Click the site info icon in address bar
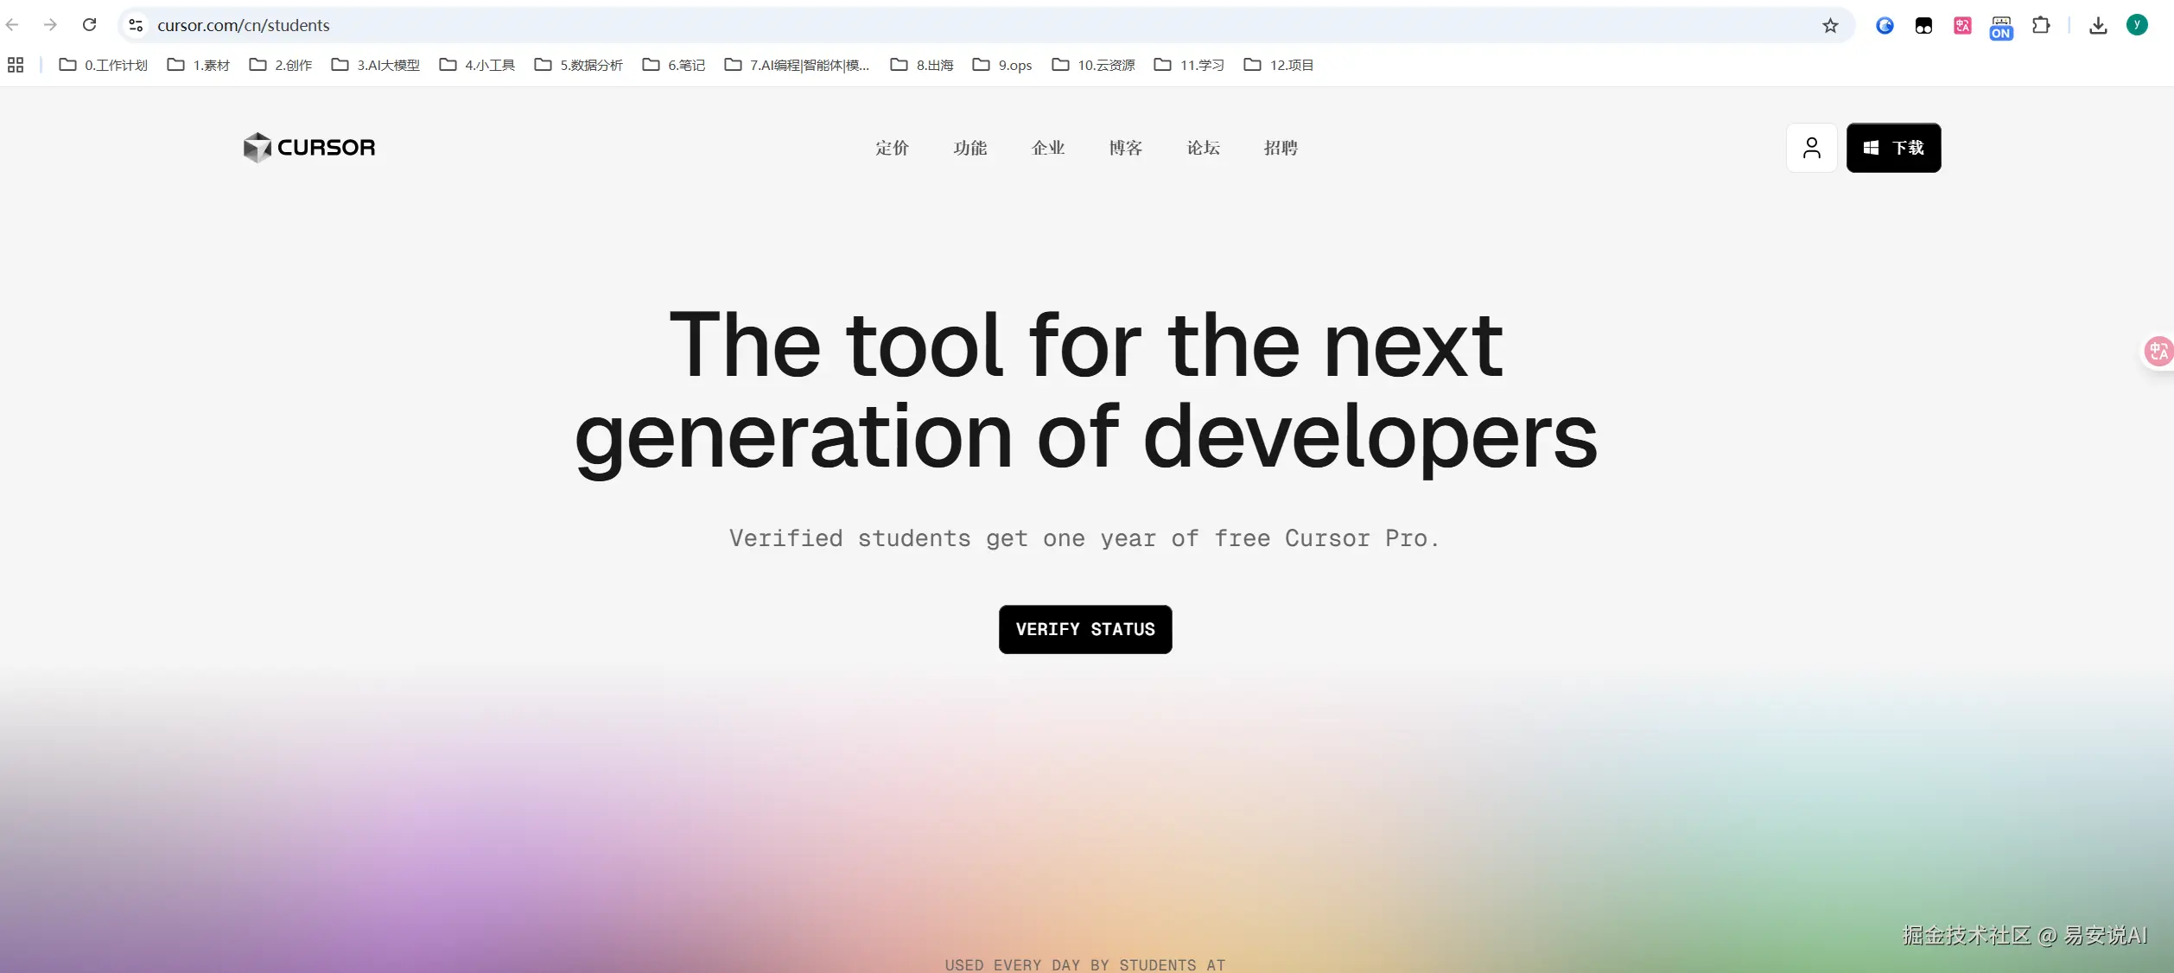 pos(136,25)
